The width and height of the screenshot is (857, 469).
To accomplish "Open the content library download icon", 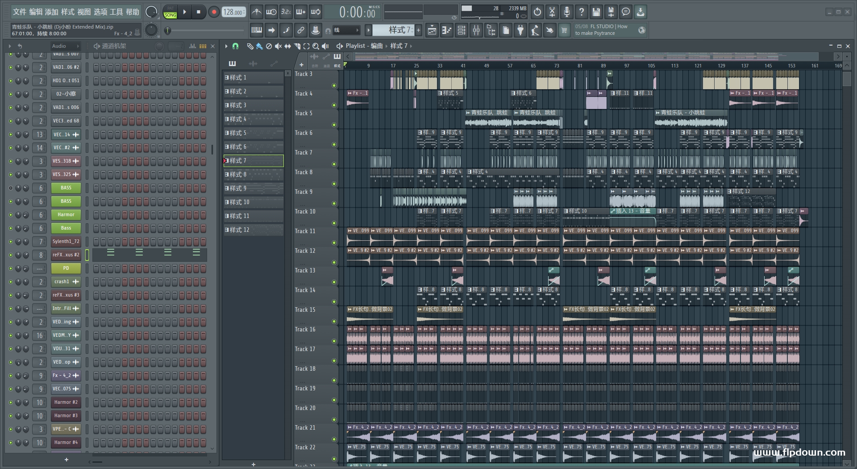I will point(641,12).
